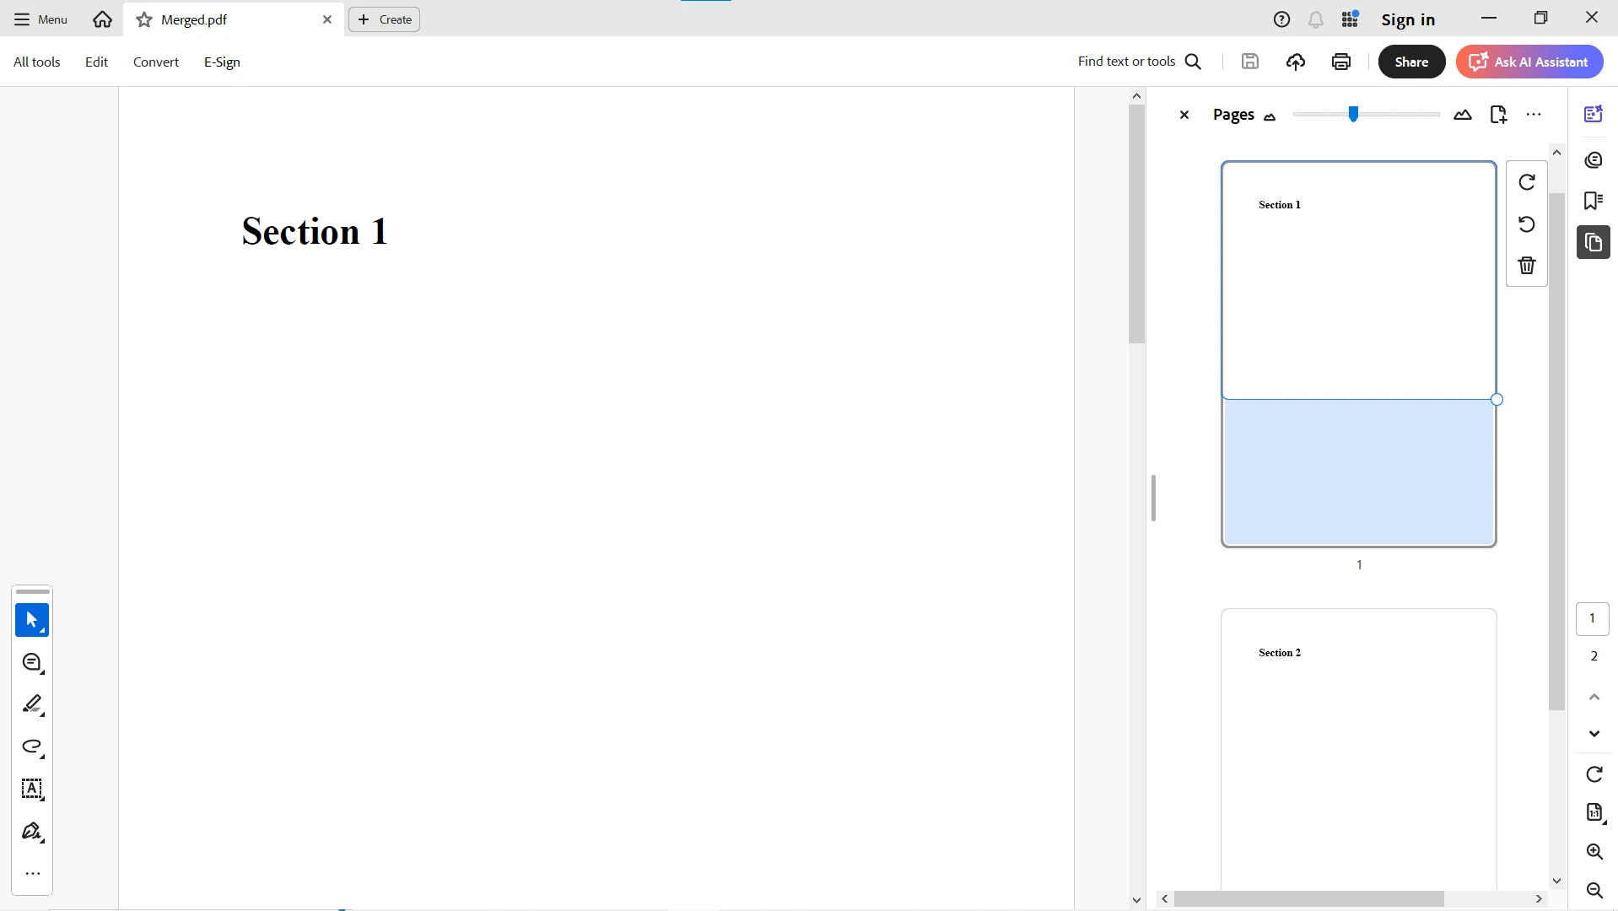
Task: Select the freehand draw tool
Action: pyautogui.click(x=32, y=747)
